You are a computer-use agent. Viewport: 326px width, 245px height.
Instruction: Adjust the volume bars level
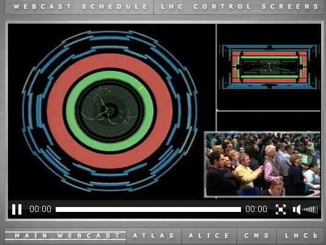[310, 209]
